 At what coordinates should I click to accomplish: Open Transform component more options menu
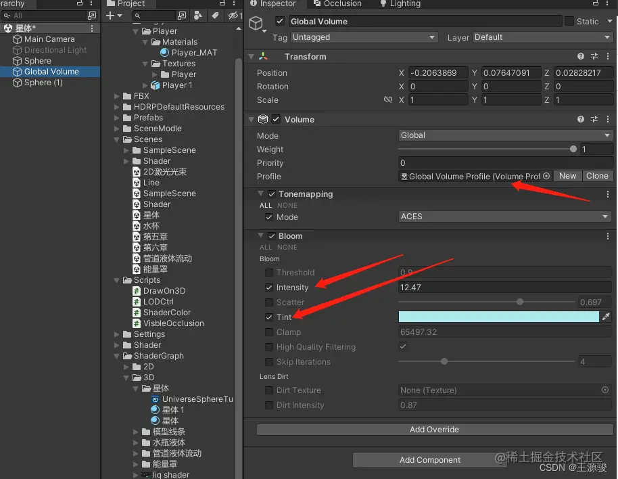click(x=608, y=56)
